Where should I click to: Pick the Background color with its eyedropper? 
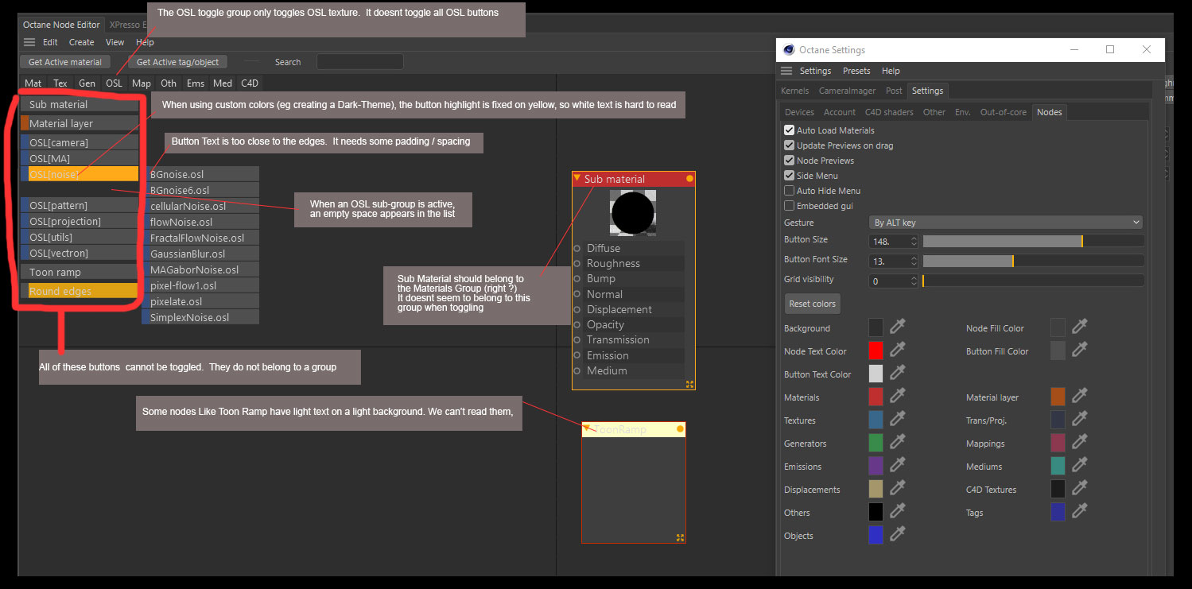(898, 327)
